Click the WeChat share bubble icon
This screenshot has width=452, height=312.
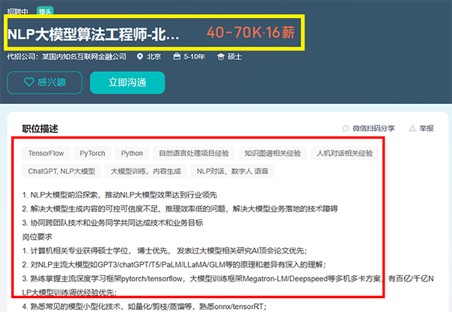click(x=346, y=128)
